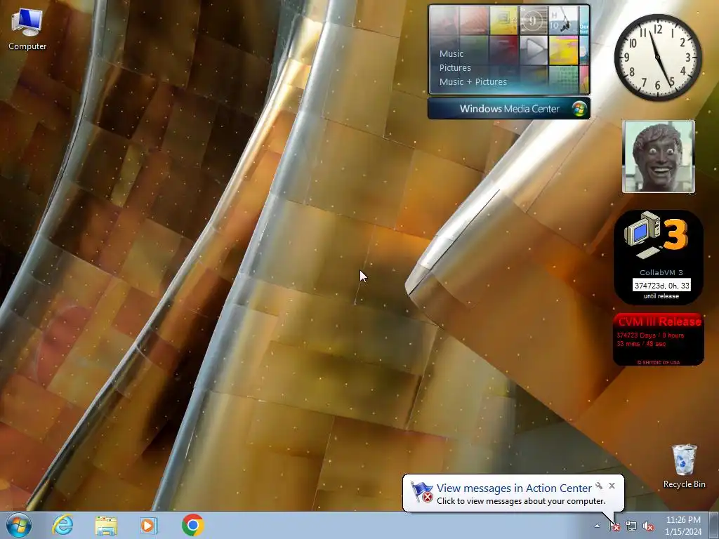The width and height of the screenshot is (719, 539).
Task: Click the Windows logo on Media Center banner
Action: 579,109
